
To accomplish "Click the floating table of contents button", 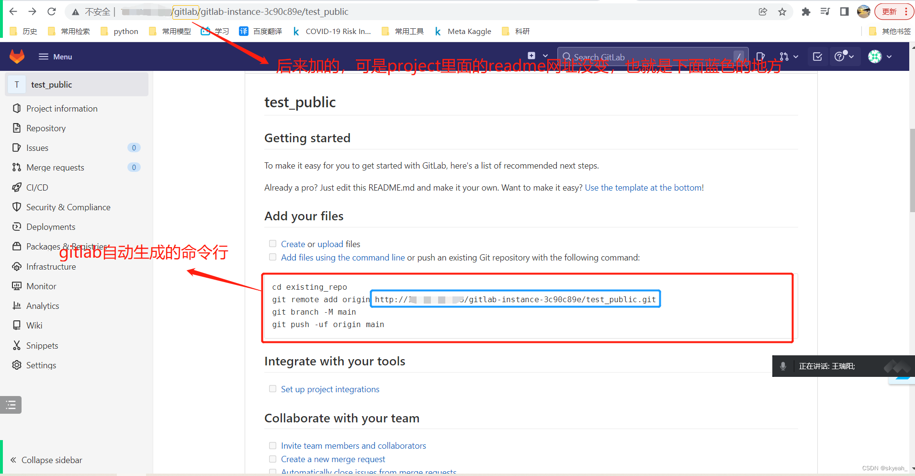I will pyautogui.click(x=11, y=405).
